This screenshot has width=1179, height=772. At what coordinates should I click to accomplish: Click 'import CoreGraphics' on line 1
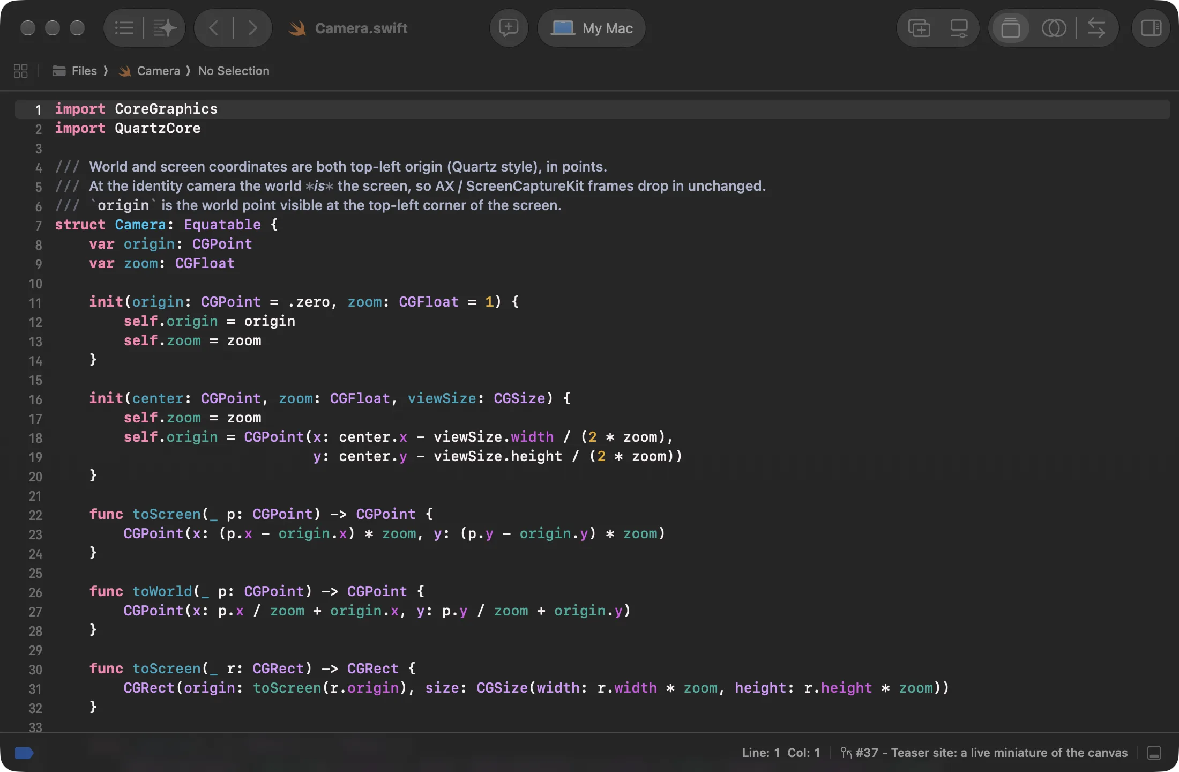[136, 109]
